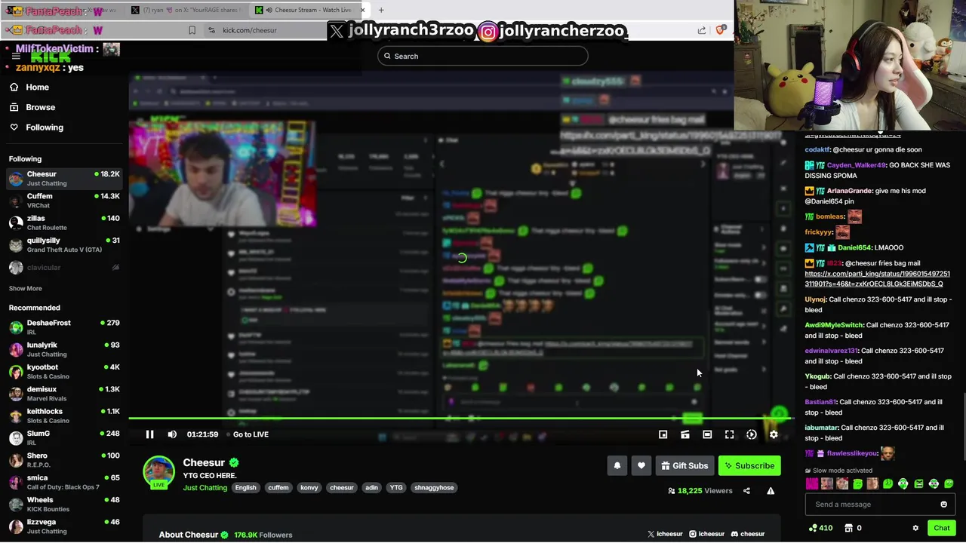The height and width of the screenshot is (543, 966).
Task: Click the Just Chatting category under Cheesur title
Action: pyautogui.click(x=205, y=488)
